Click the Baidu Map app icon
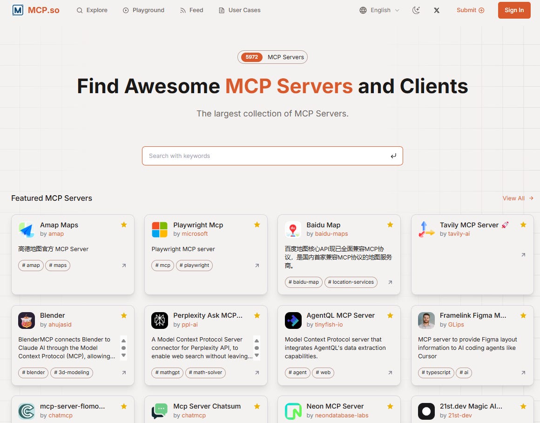This screenshot has width=540, height=423. click(293, 230)
